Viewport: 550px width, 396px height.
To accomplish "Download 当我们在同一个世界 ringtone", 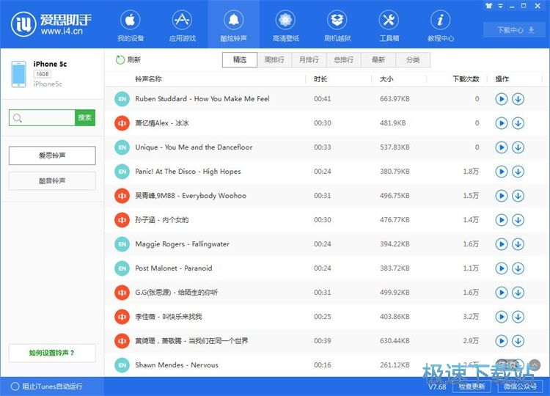I will point(518,341).
